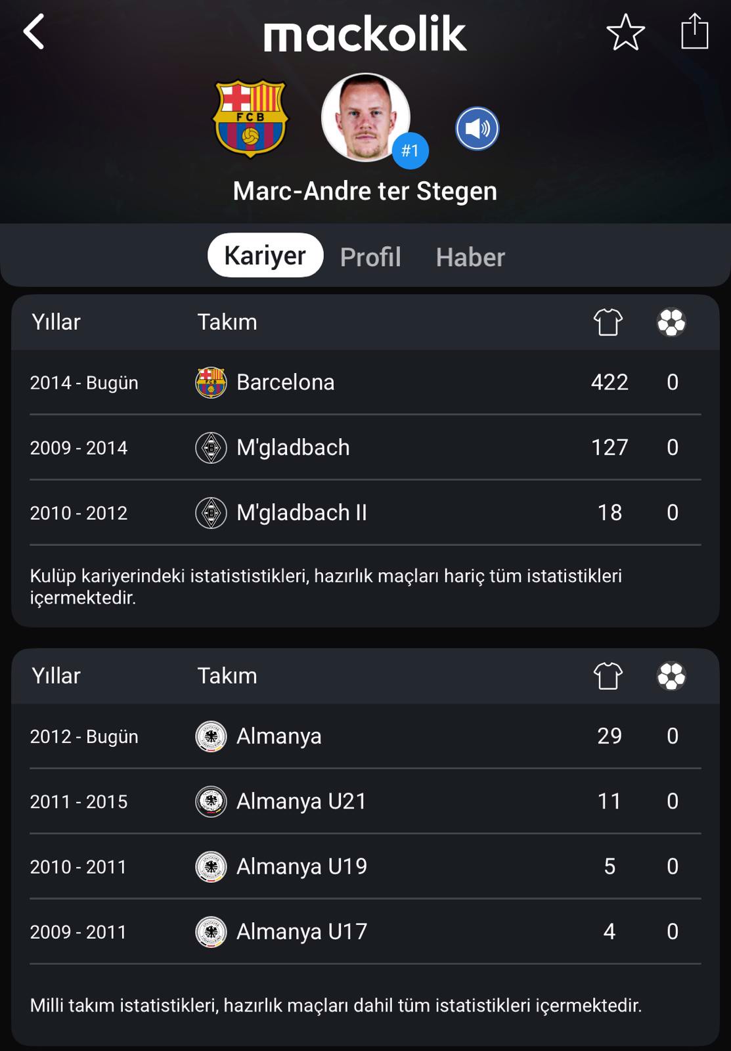The width and height of the screenshot is (731, 1051).
Task: Tap goals ball icon in national table
Action: (x=671, y=676)
